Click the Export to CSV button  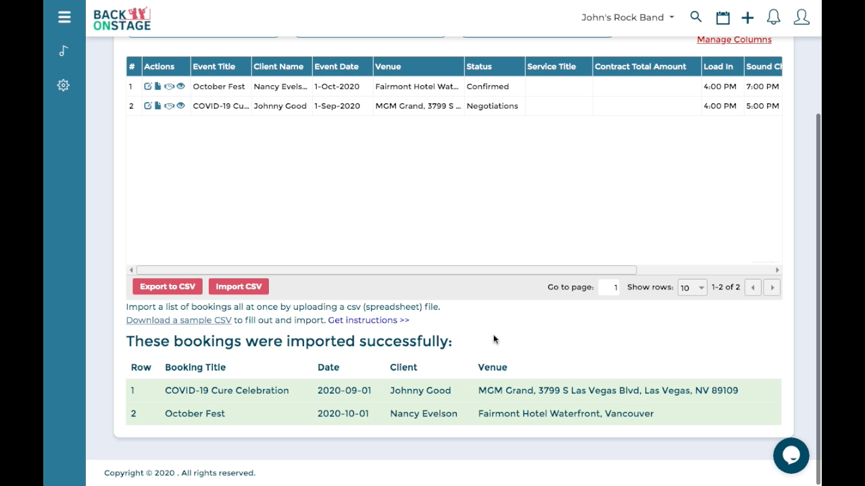coord(168,287)
